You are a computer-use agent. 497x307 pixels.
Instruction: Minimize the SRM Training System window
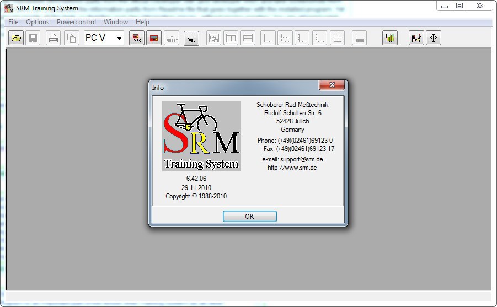pos(445,6)
